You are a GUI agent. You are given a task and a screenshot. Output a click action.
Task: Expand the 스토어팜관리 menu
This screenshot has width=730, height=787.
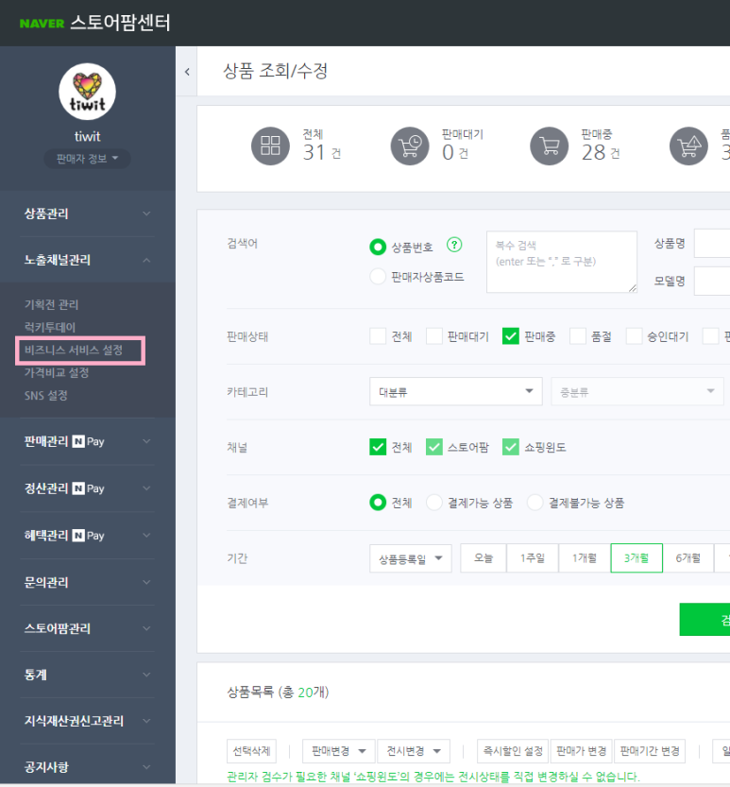click(x=87, y=628)
